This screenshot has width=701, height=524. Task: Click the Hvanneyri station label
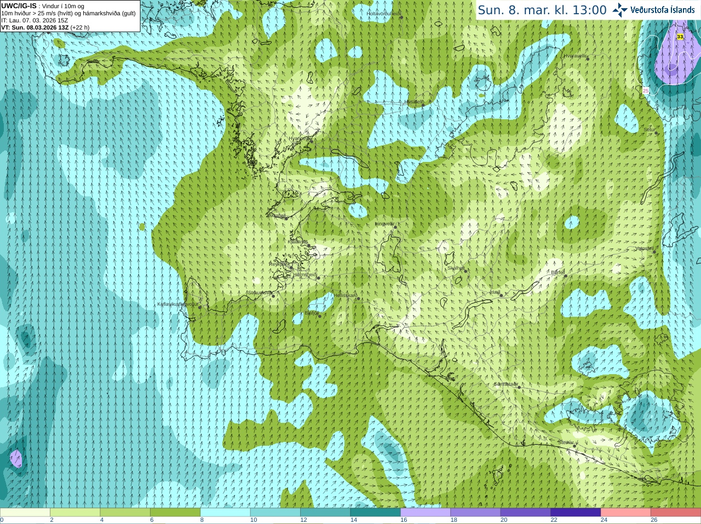299,138
